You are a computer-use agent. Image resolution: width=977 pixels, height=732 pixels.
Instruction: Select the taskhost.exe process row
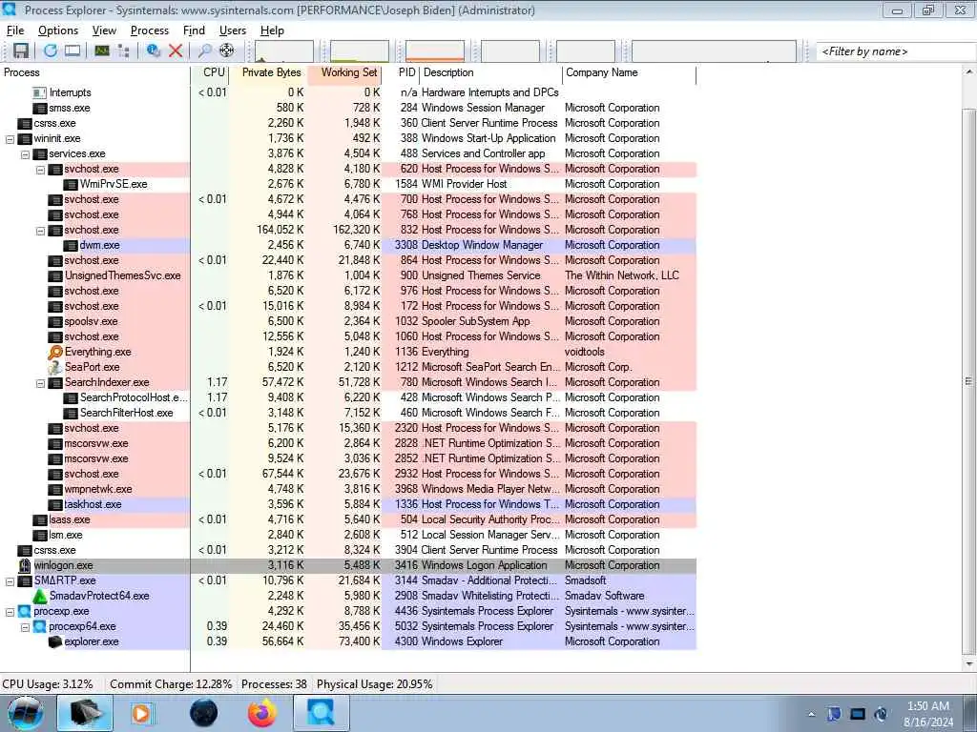coord(347,505)
